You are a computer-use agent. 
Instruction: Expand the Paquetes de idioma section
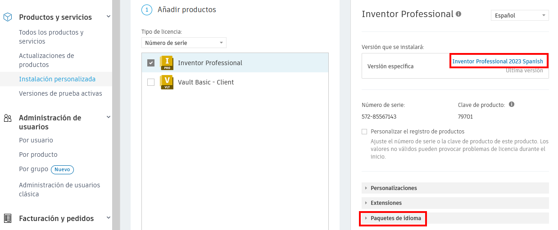(x=395, y=218)
